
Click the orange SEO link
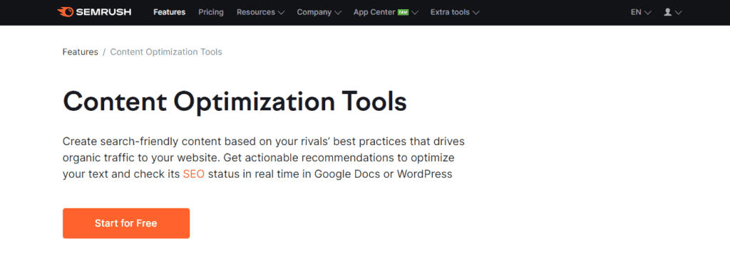click(x=194, y=174)
